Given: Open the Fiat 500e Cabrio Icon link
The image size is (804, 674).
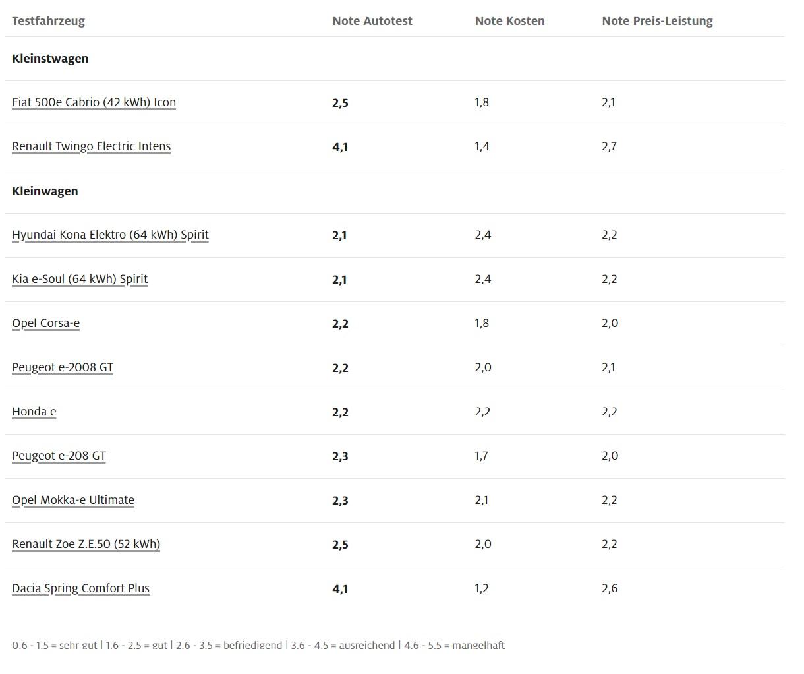Looking at the screenshot, I should point(94,102).
